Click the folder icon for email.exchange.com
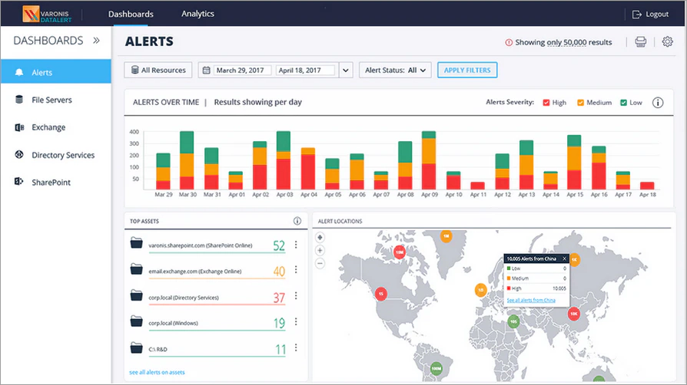The image size is (687, 385). [136, 269]
